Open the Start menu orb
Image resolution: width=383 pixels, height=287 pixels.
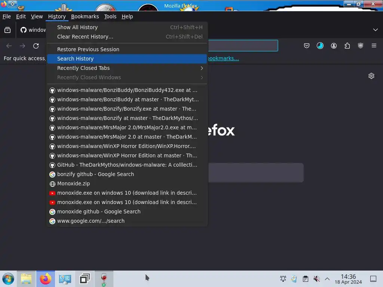(8, 279)
